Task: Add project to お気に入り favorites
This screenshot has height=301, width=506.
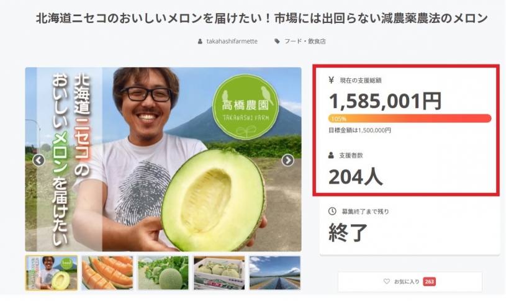Action: tap(410, 282)
